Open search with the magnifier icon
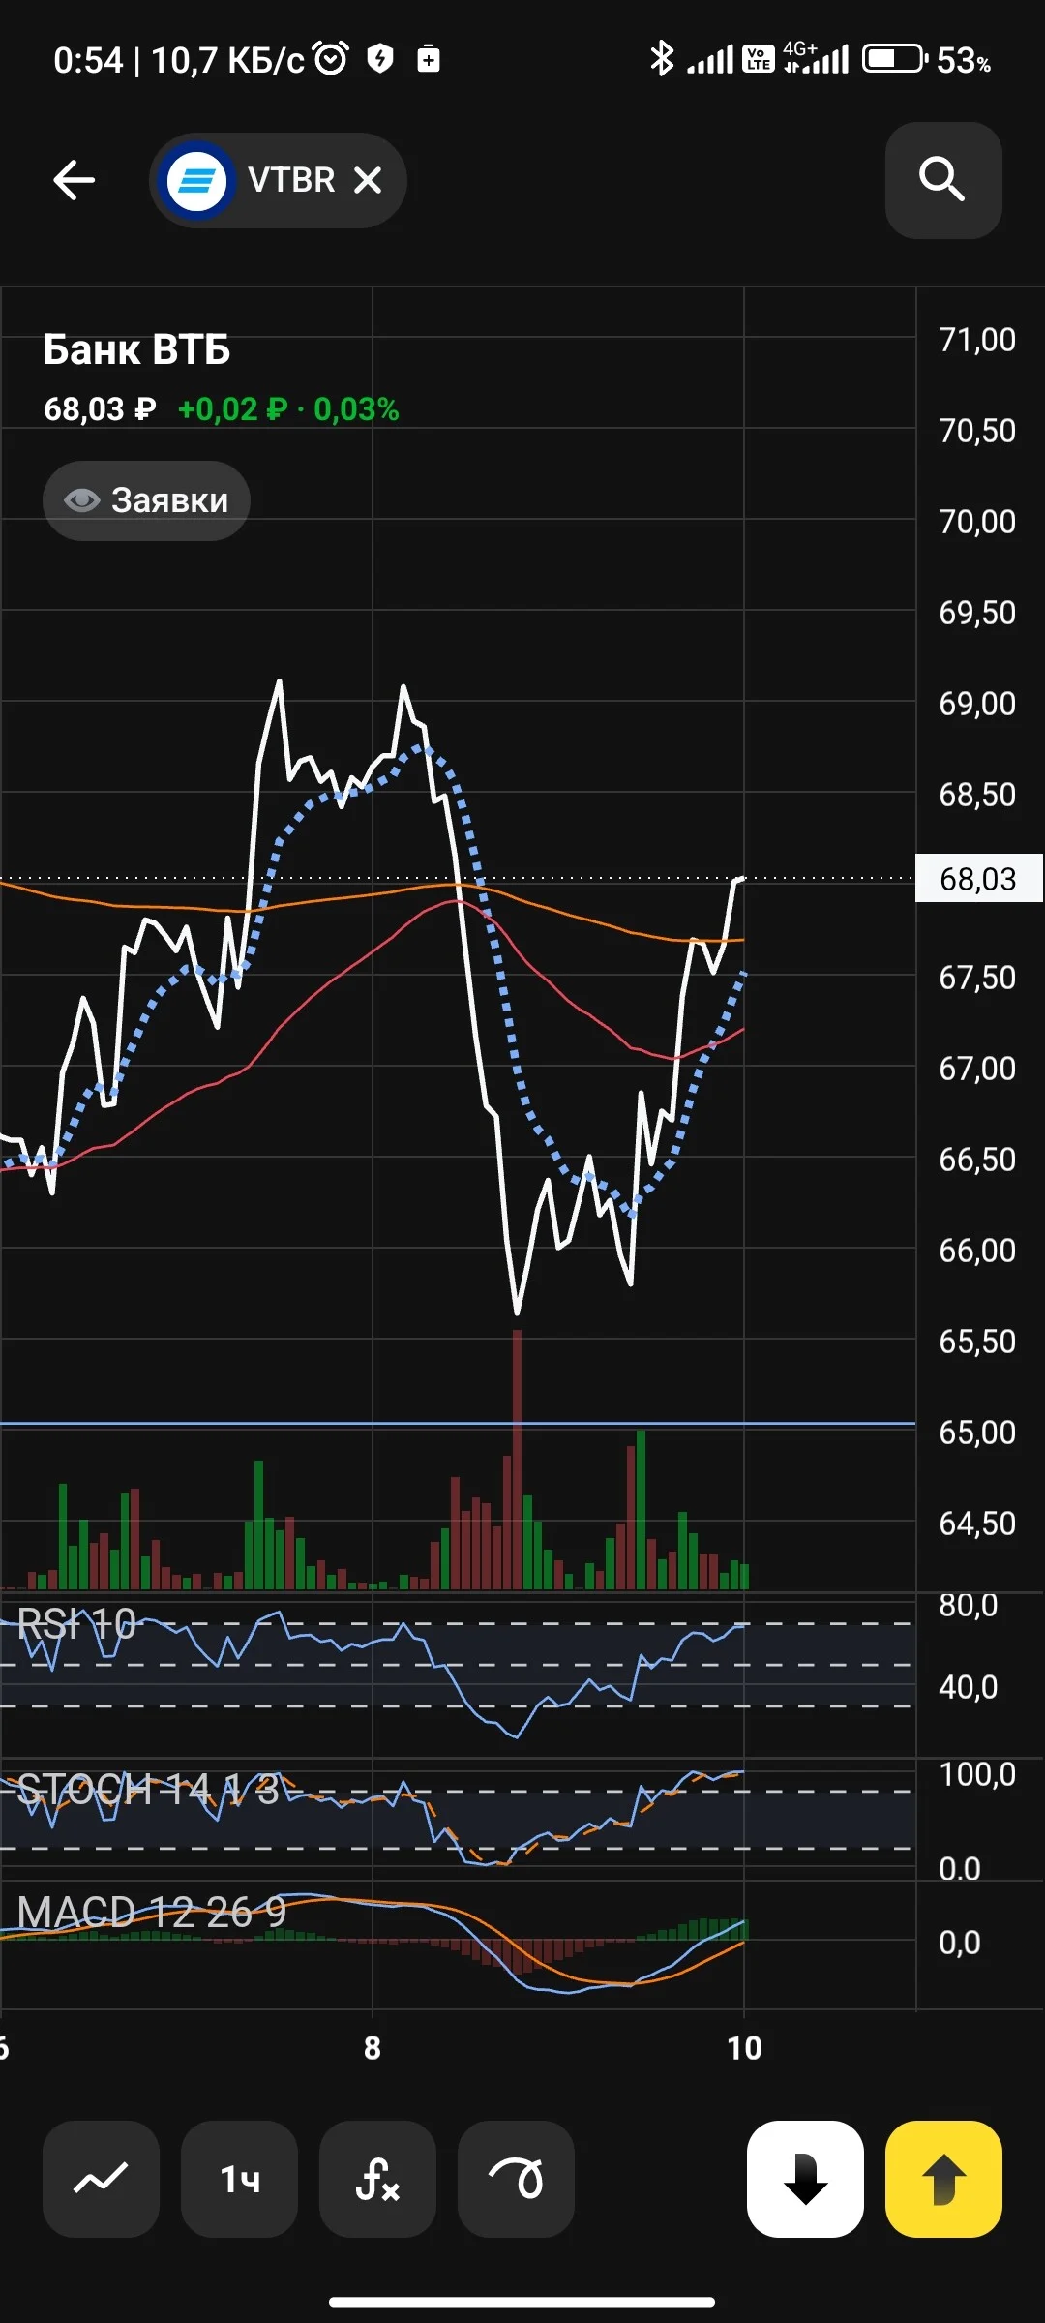The height and width of the screenshot is (2323, 1045). click(942, 180)
